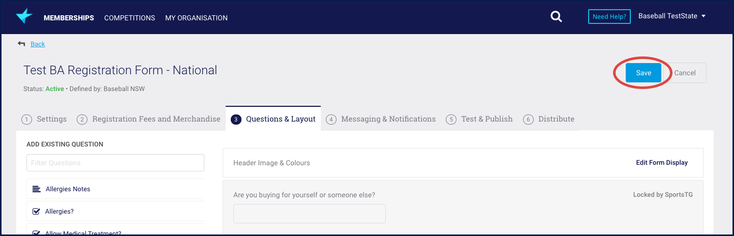734x236 pixels.
Task: Click the Need Help? button
Action: click(x=609, y=17)
